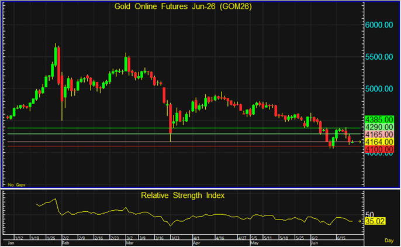Click the pink 4165.00 price level tag

click(x=379, y=135)
